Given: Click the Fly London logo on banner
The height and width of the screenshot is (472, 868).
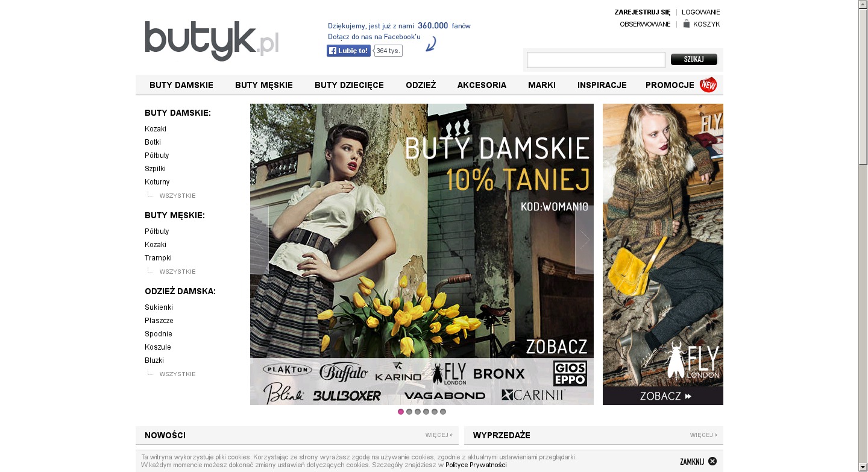Looking at the screenshot, I should tap(692, 360).
